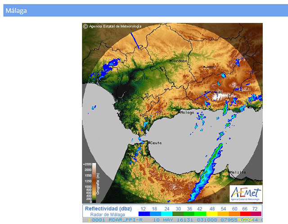Click the Málaga city label on the map
288x224 pixels.
[x=187, y=112]
